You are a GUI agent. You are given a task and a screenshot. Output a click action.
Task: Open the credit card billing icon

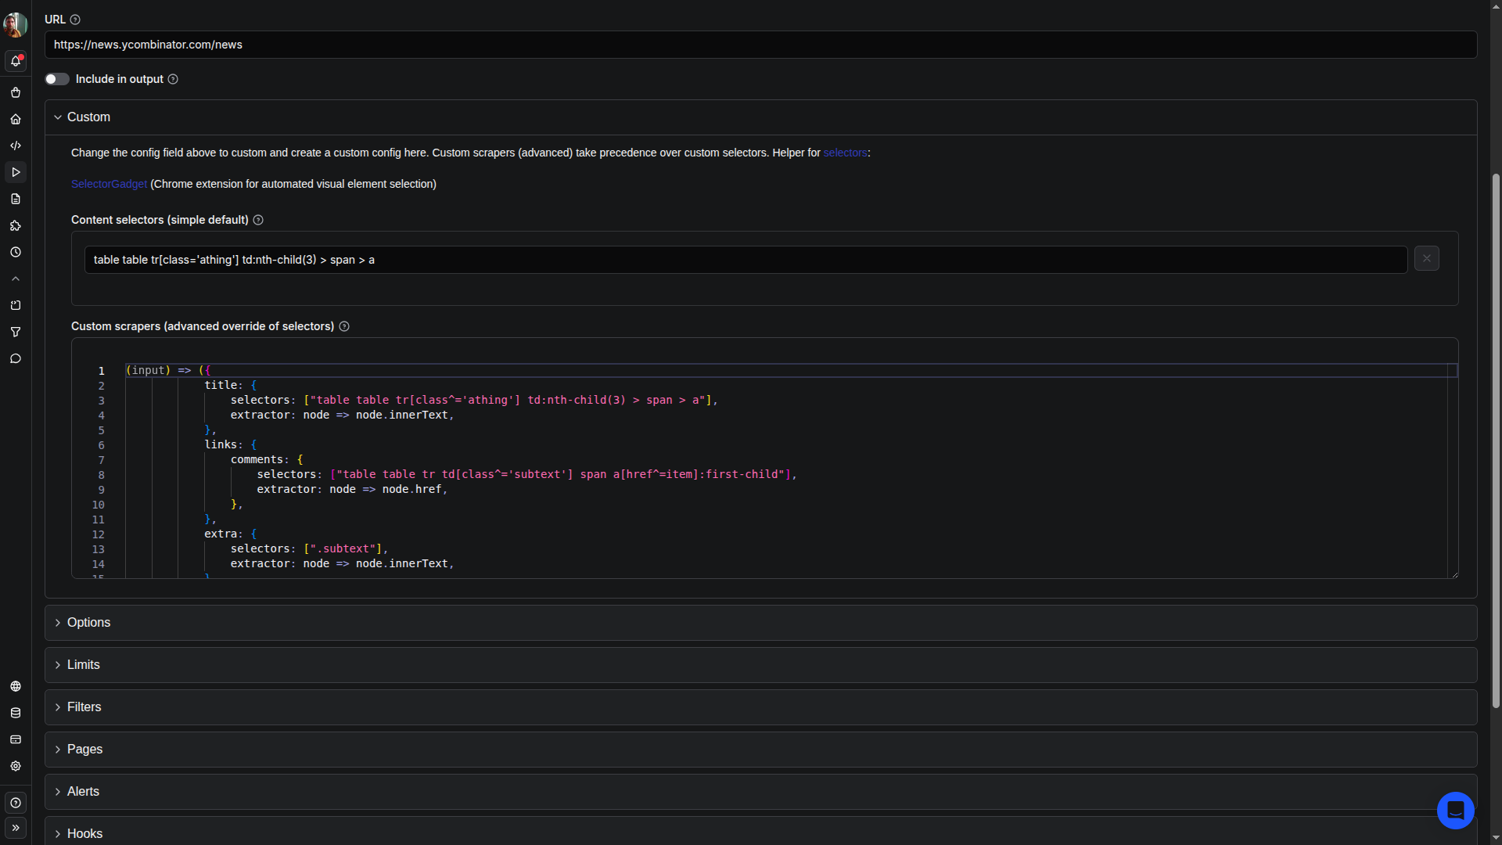tap(16, 739)
